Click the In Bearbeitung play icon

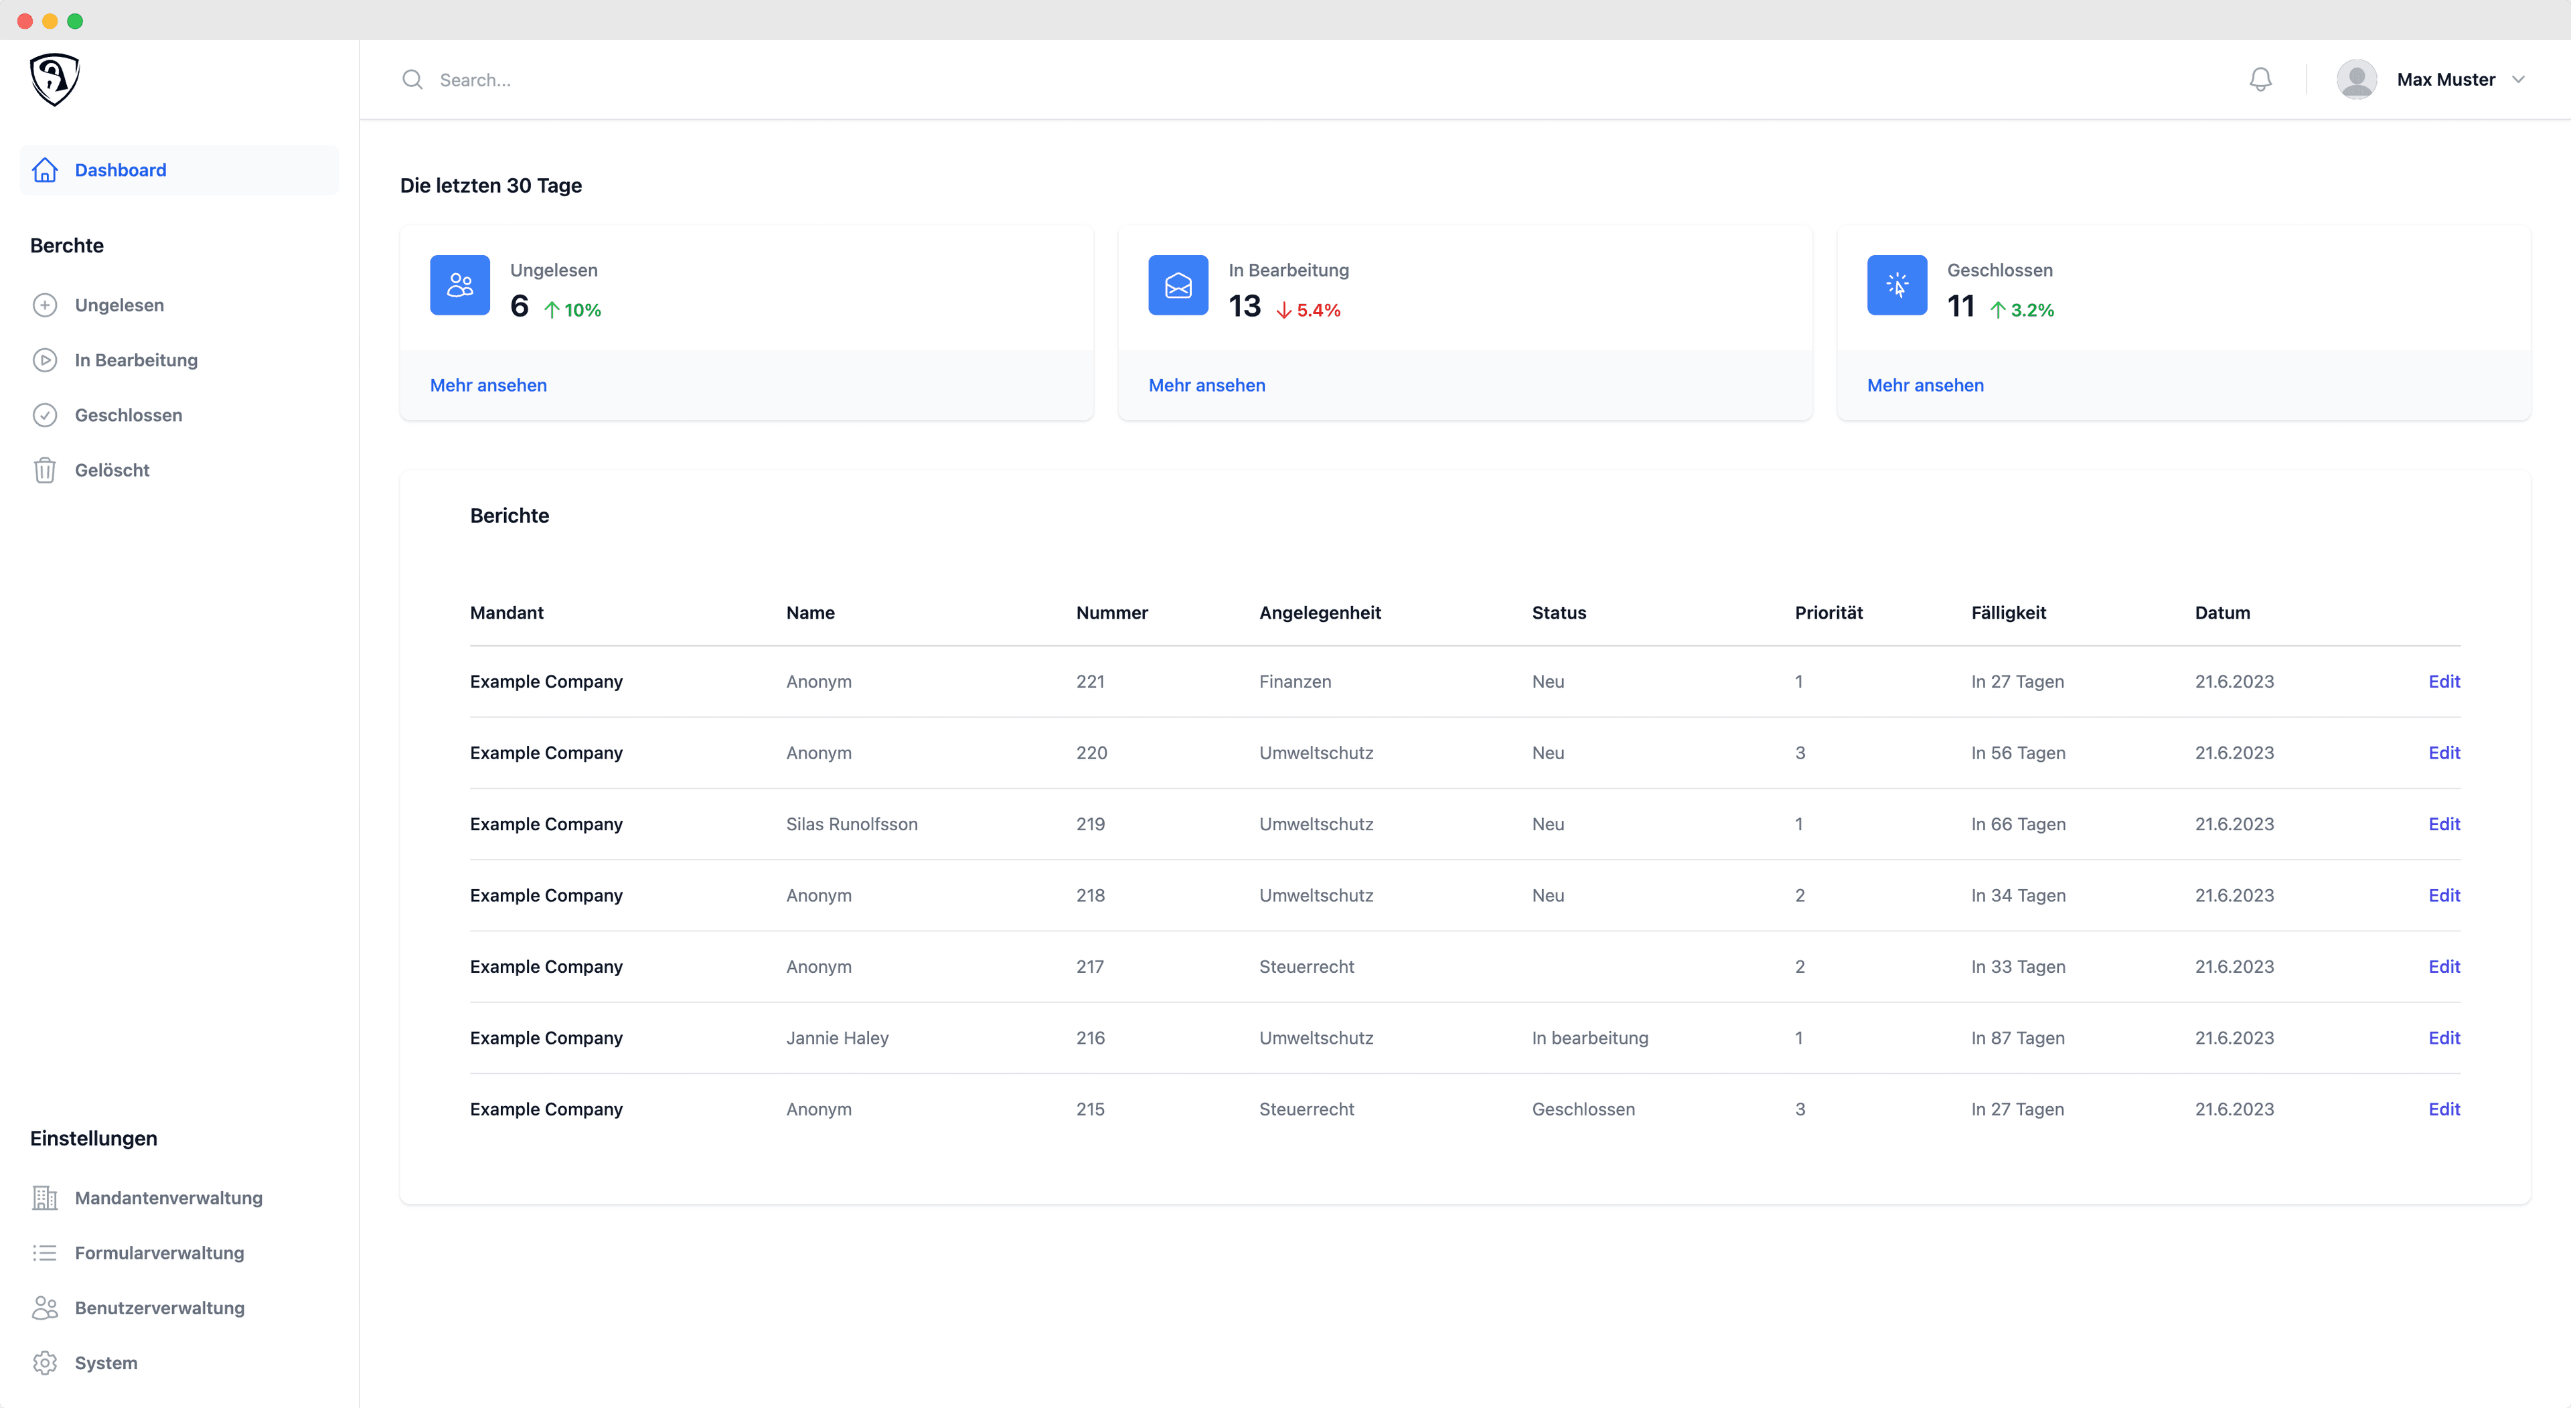45,360
